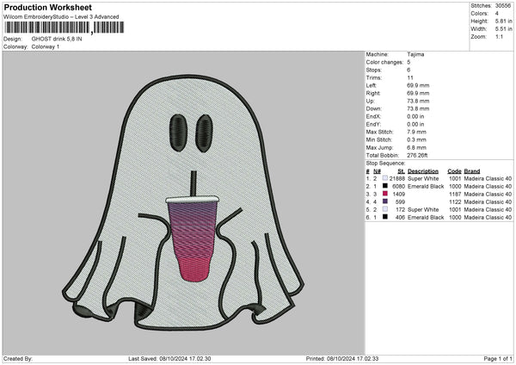The image size is (516, 365).
Task: Click the 'EndY:' label
Action: click(x=373, y=124)
